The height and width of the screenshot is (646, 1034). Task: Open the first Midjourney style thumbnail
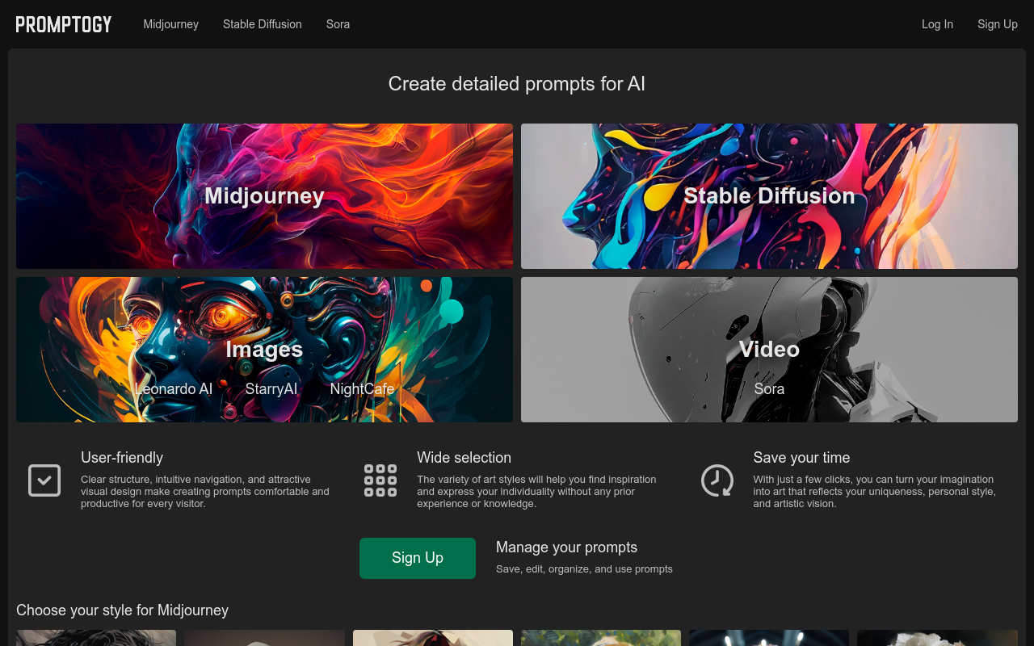point(96,638)
